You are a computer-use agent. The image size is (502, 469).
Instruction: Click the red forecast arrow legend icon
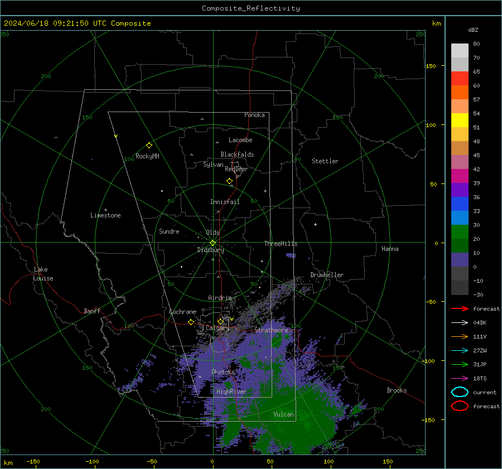pyautogui.click(x=460, y=308)
